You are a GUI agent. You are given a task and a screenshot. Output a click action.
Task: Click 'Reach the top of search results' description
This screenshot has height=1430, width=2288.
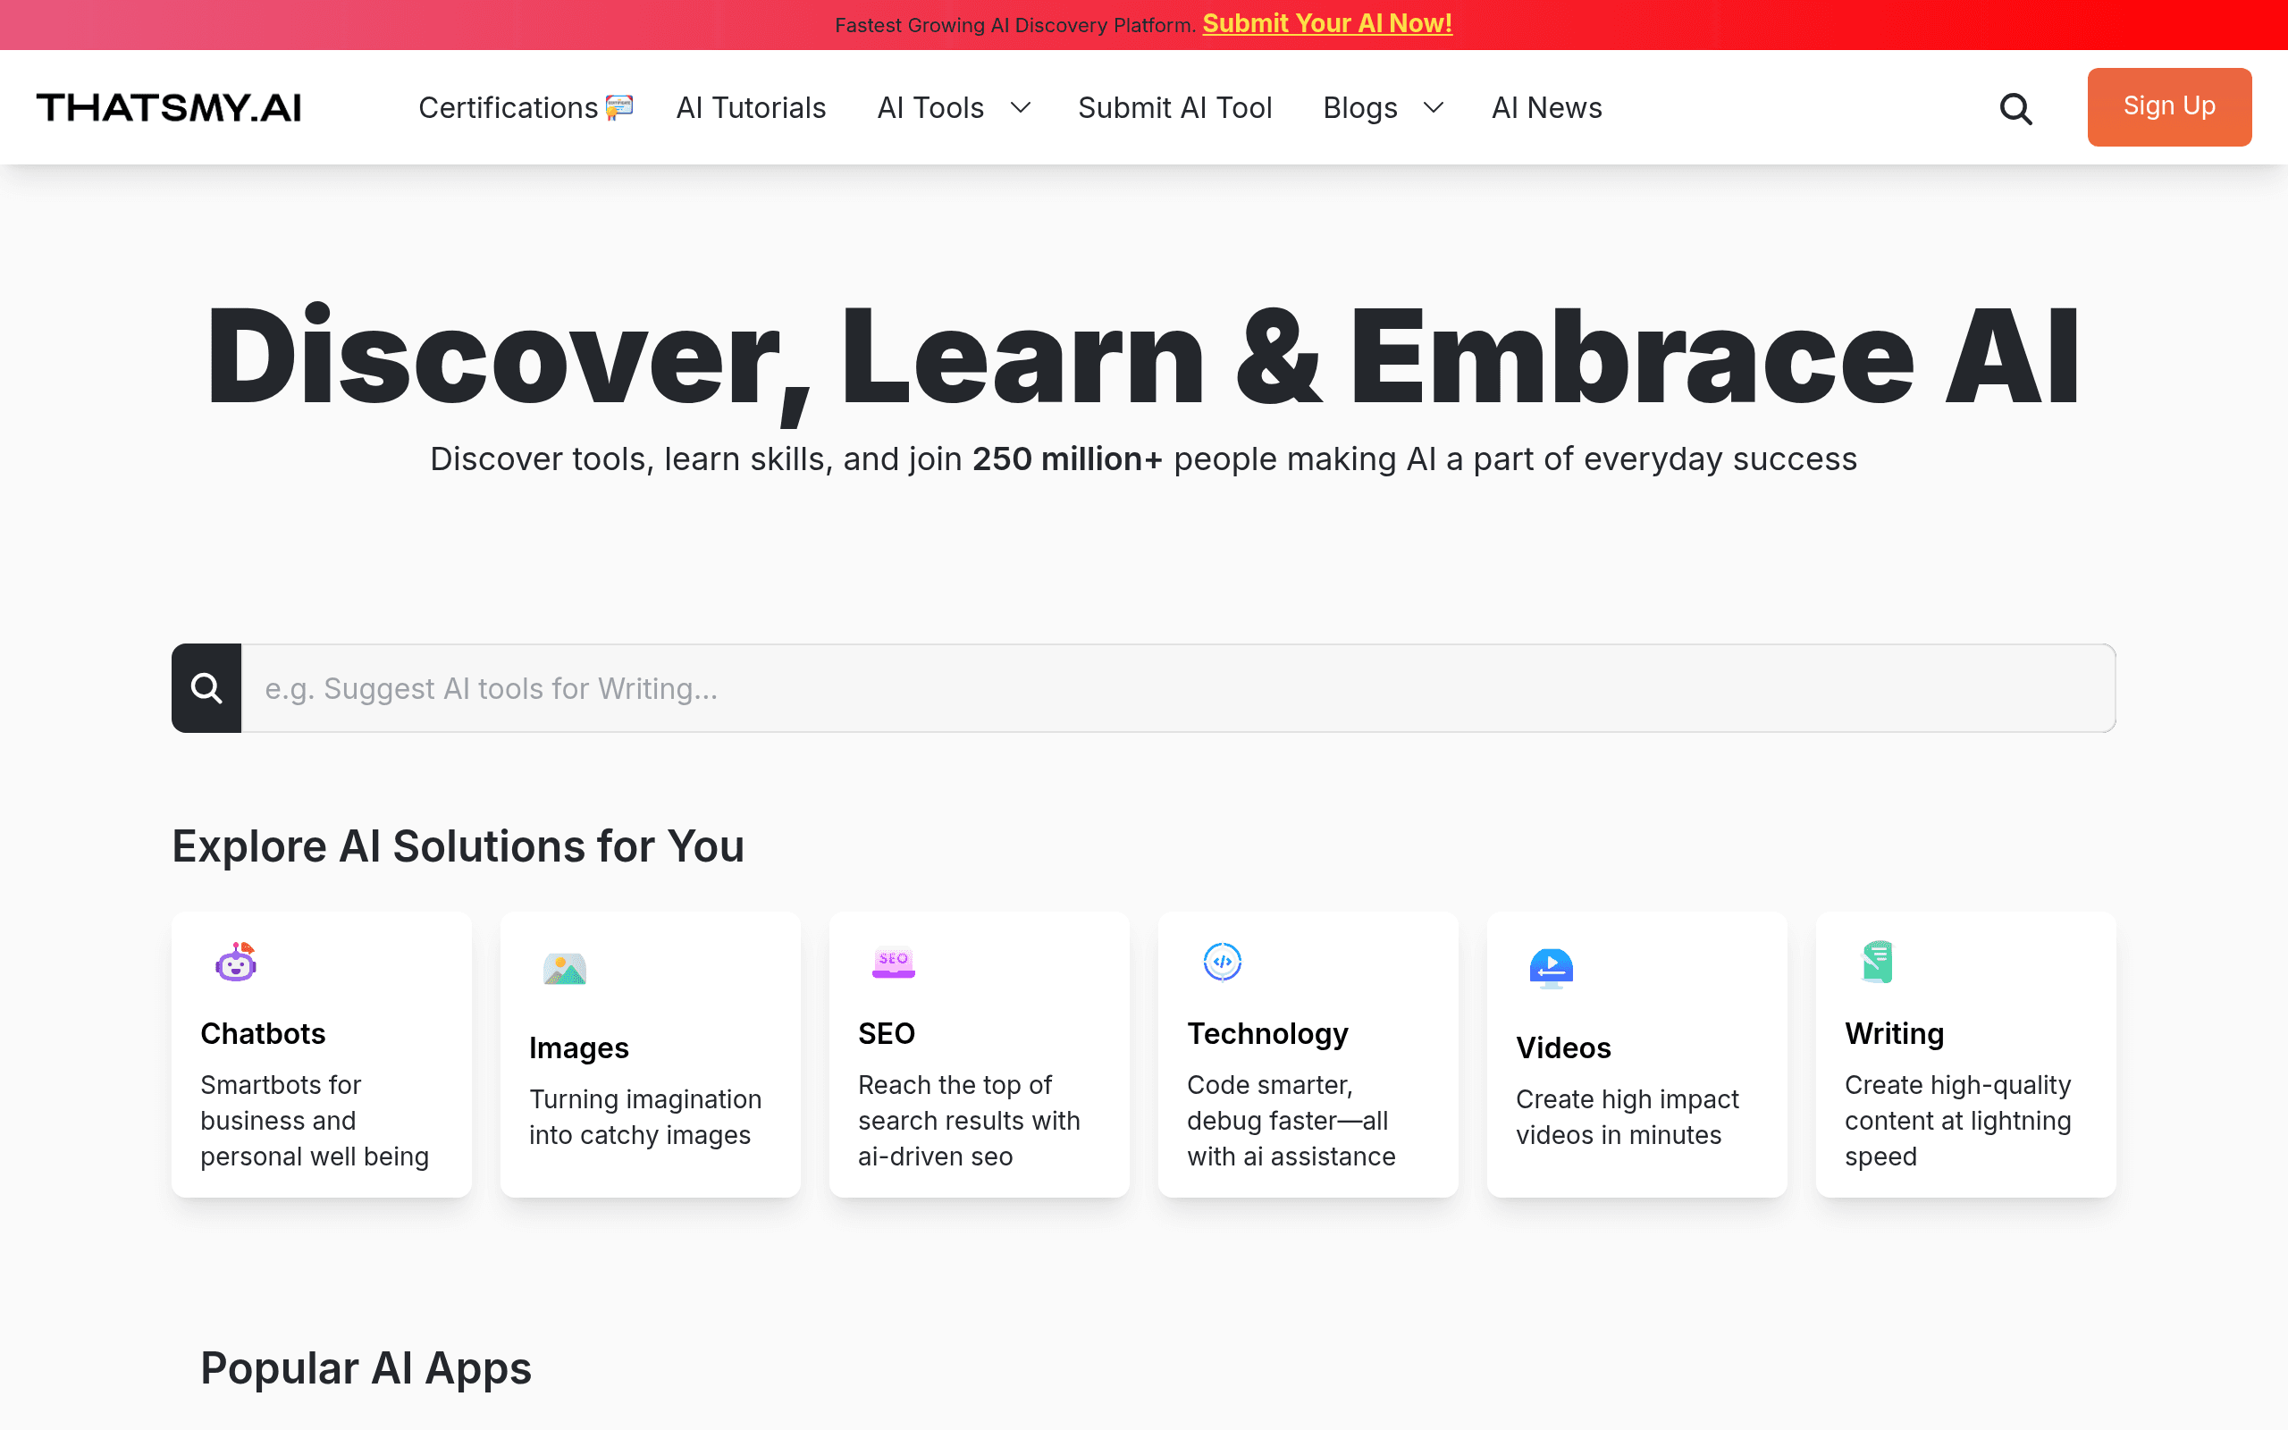point(969,1121)
